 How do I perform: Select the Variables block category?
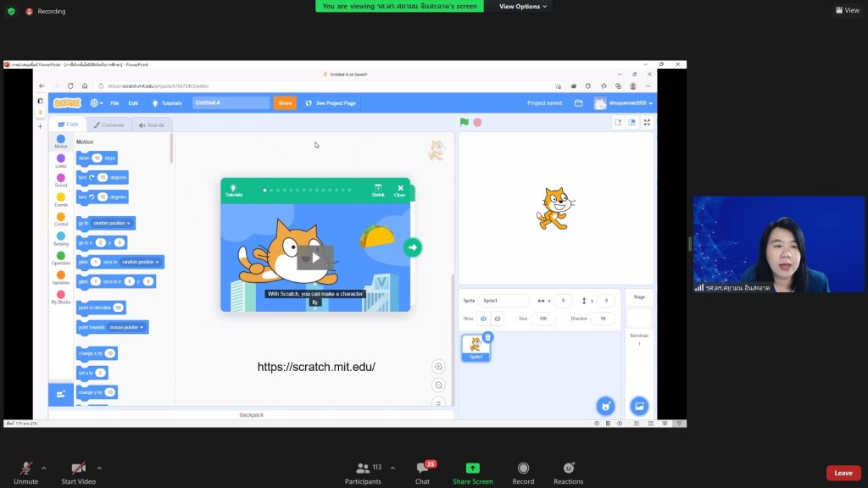click(61, 278)
